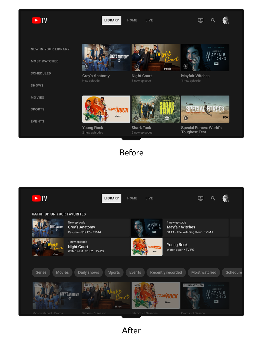The width and height of the screenshot is (262, 341).
Task: Resume Grey's Anatomy S19 E6 card
Action: (81, 227)
